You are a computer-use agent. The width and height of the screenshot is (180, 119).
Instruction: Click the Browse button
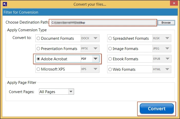click(x=166, y=23)
